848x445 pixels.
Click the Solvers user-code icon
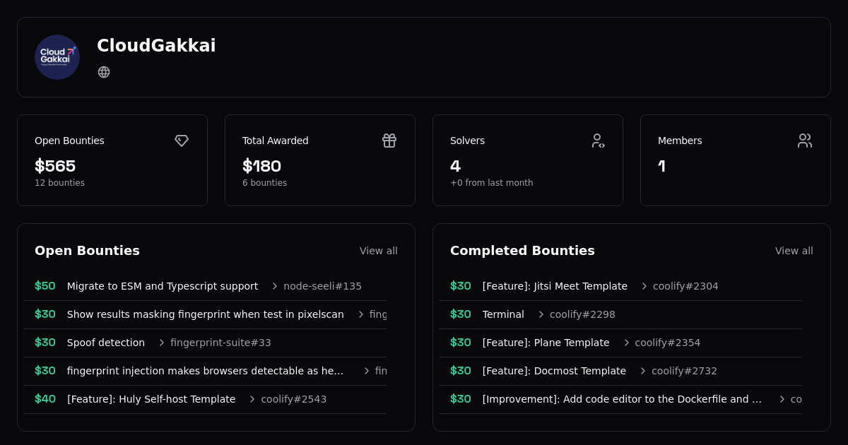point(598,141)
